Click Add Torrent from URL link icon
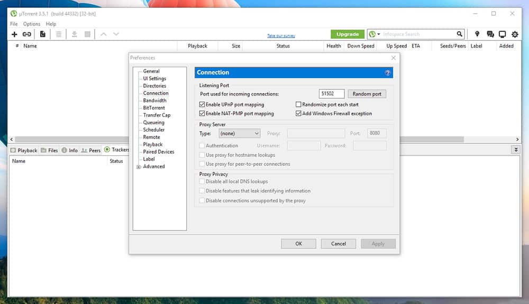529x304 pixels. click(26, 34)
